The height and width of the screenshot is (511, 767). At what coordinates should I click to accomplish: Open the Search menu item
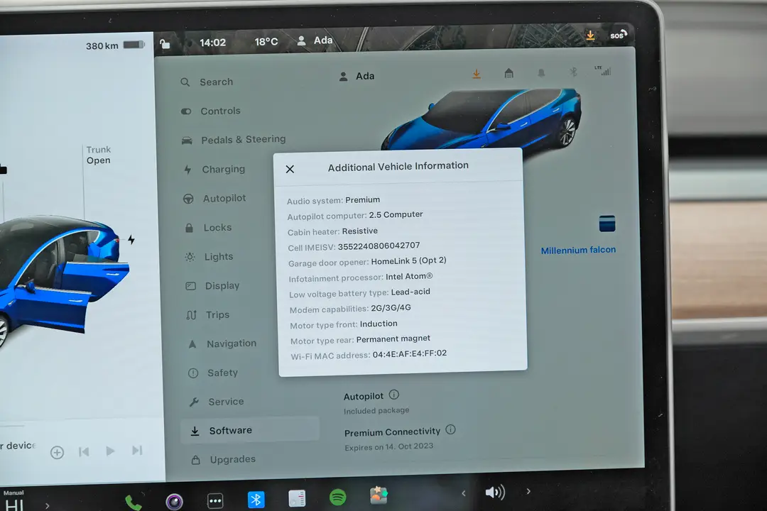coord(207,82)
